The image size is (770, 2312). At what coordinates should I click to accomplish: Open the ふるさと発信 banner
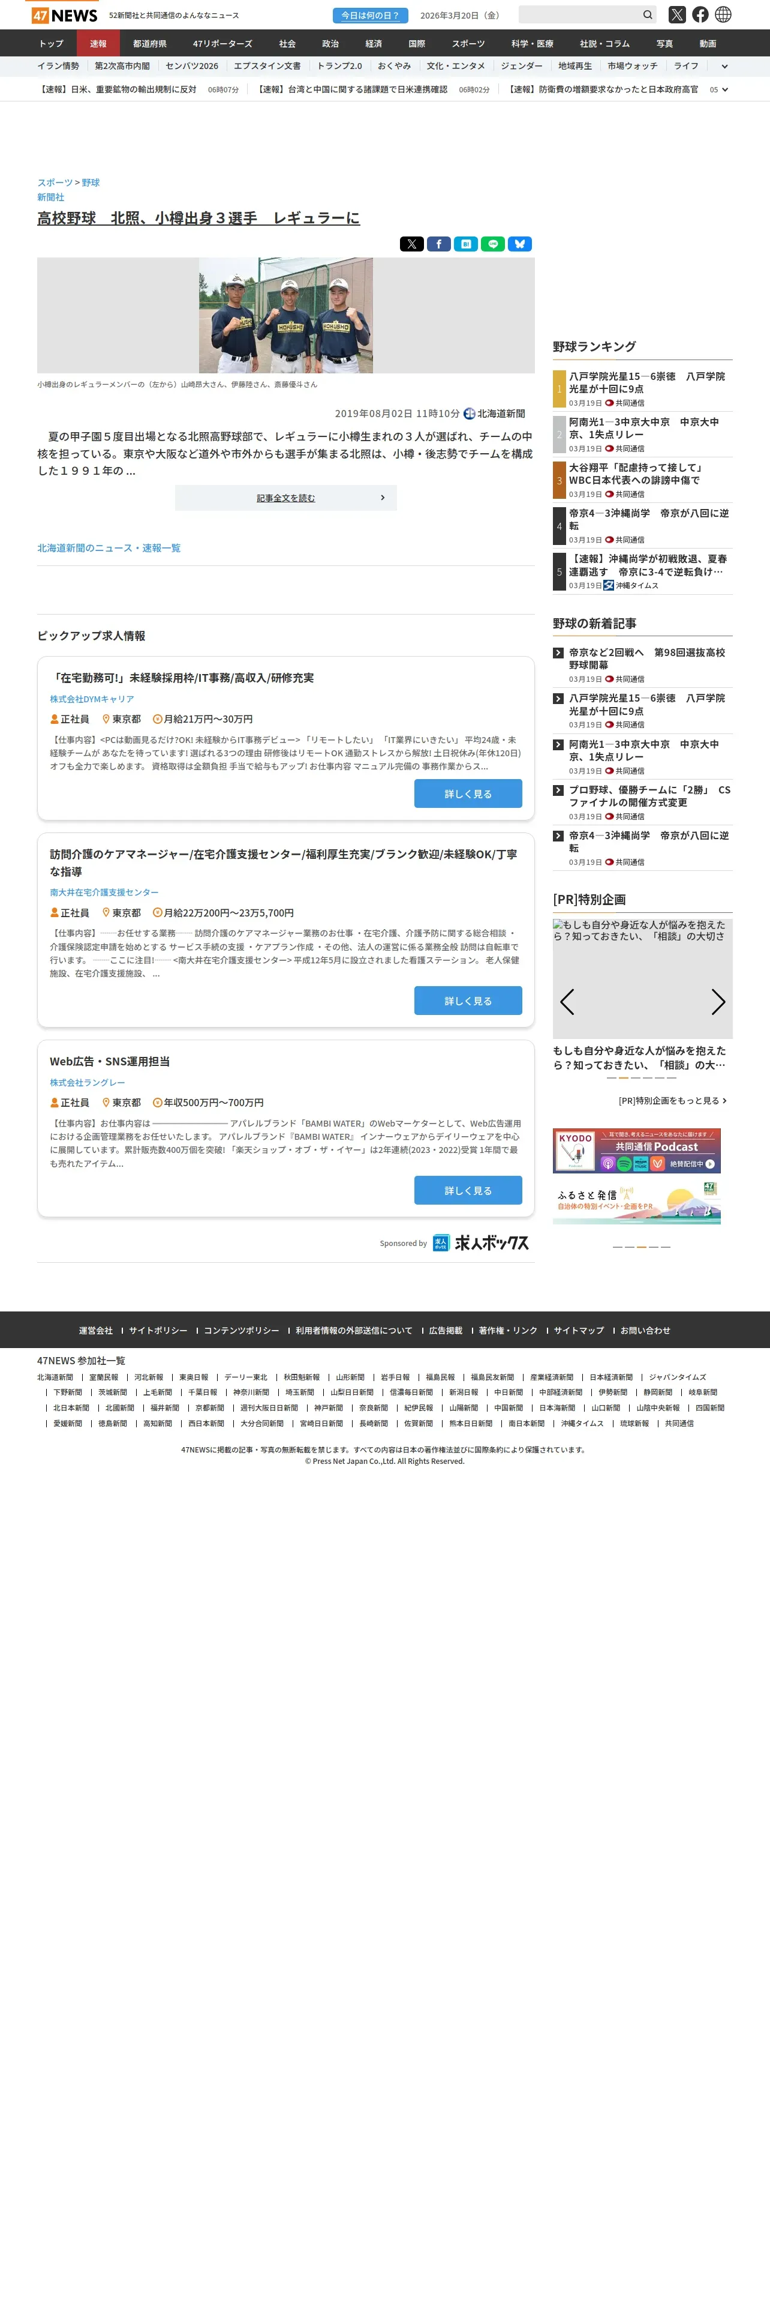[636, 1202]
